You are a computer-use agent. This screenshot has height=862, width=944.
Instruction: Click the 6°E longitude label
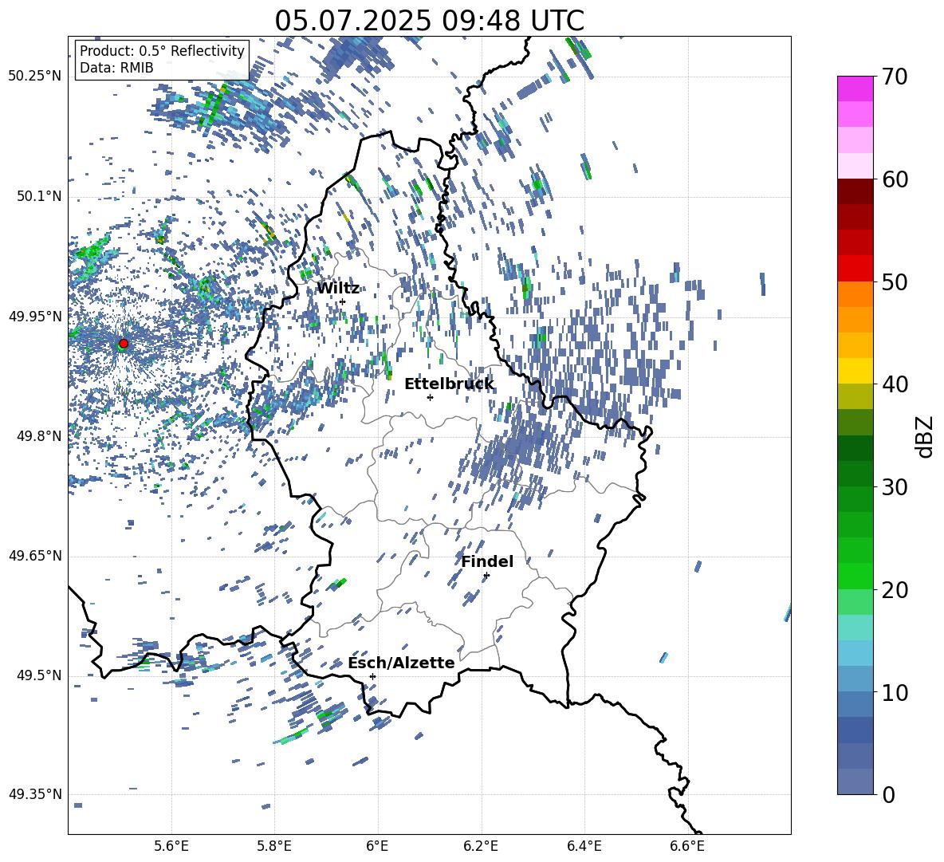[x=377, y=846]
